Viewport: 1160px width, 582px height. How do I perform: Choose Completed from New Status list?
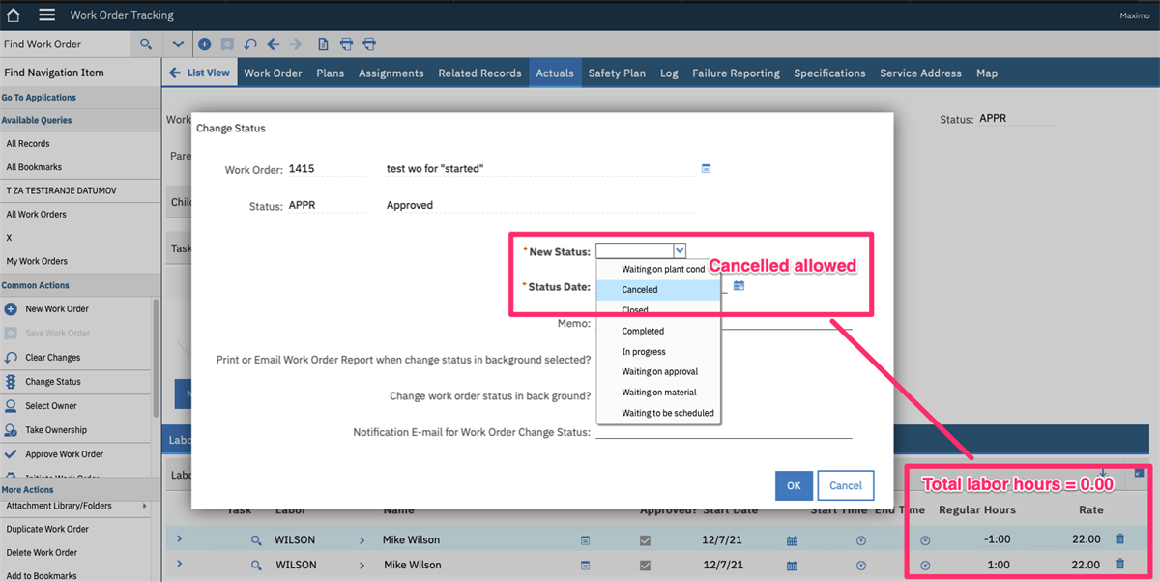coord(658,332)
